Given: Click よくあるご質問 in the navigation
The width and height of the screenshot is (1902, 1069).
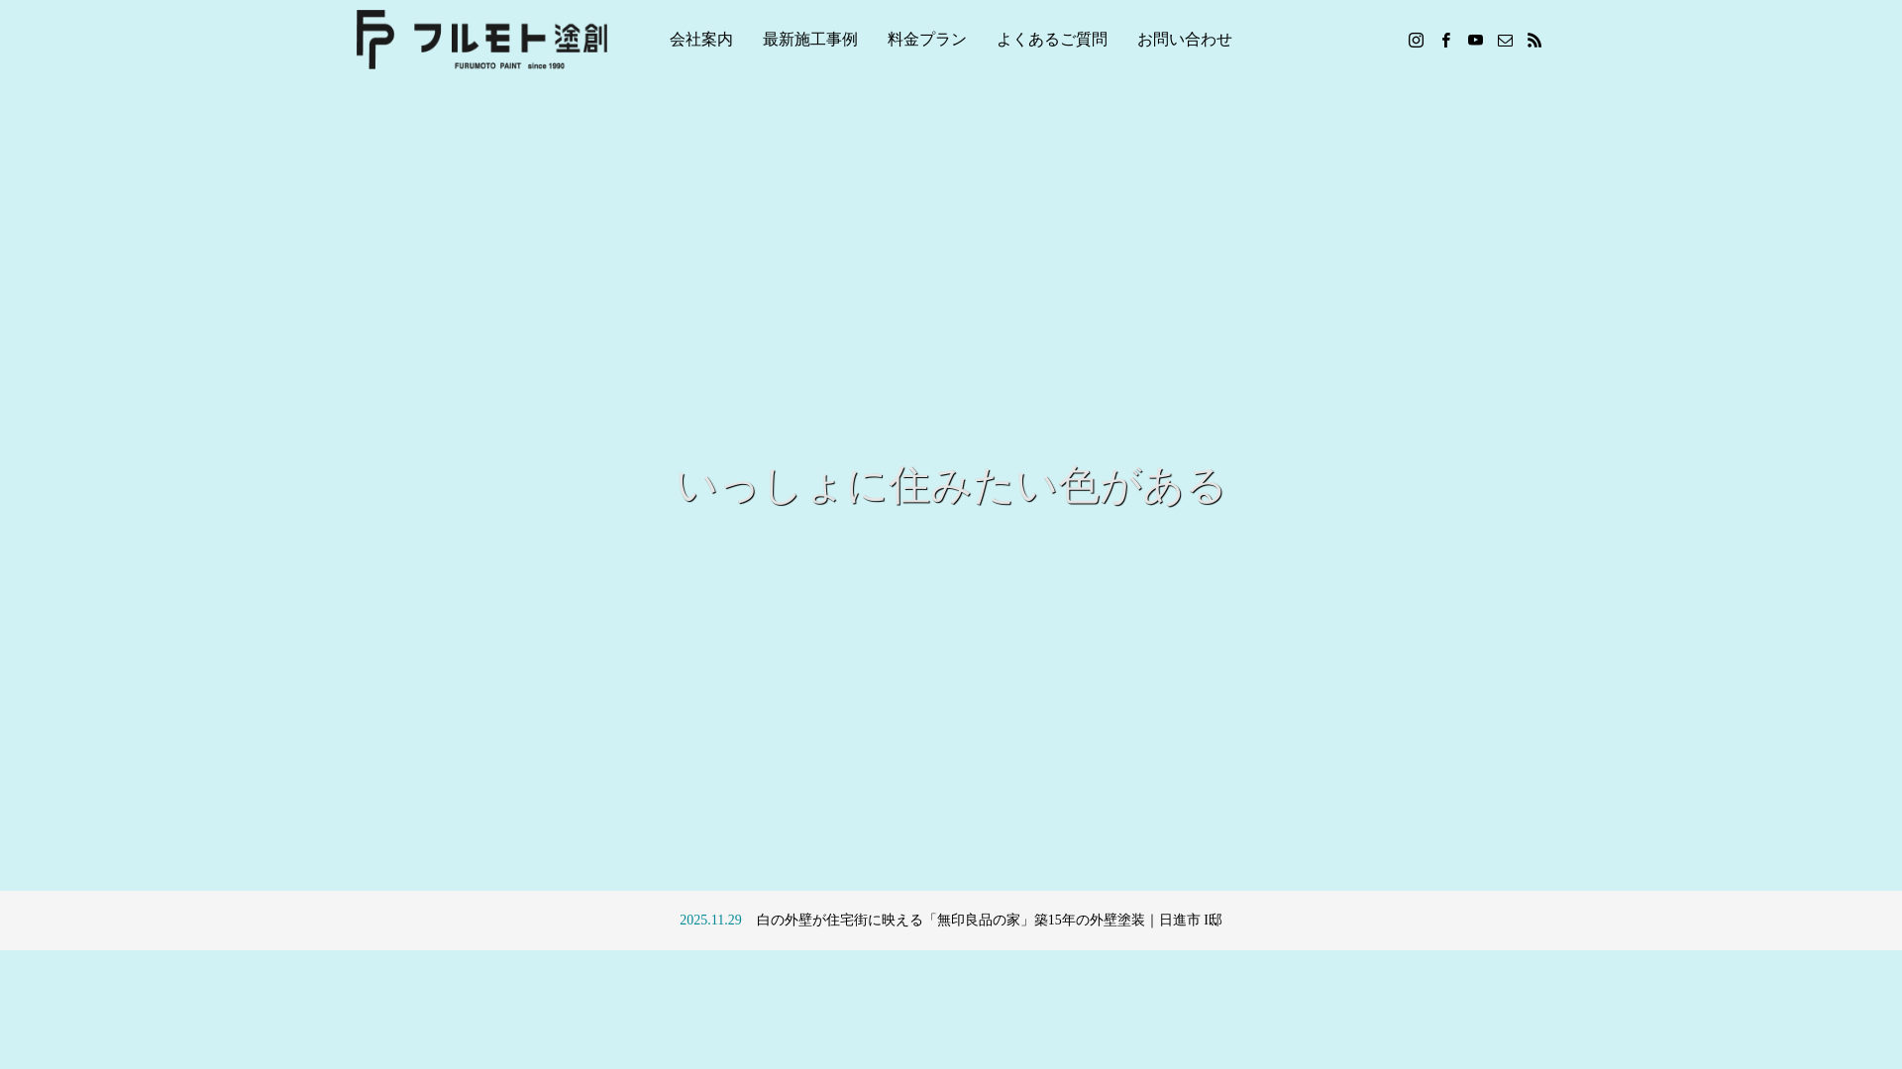Looking at the screenshot, I should point(1052,40).
